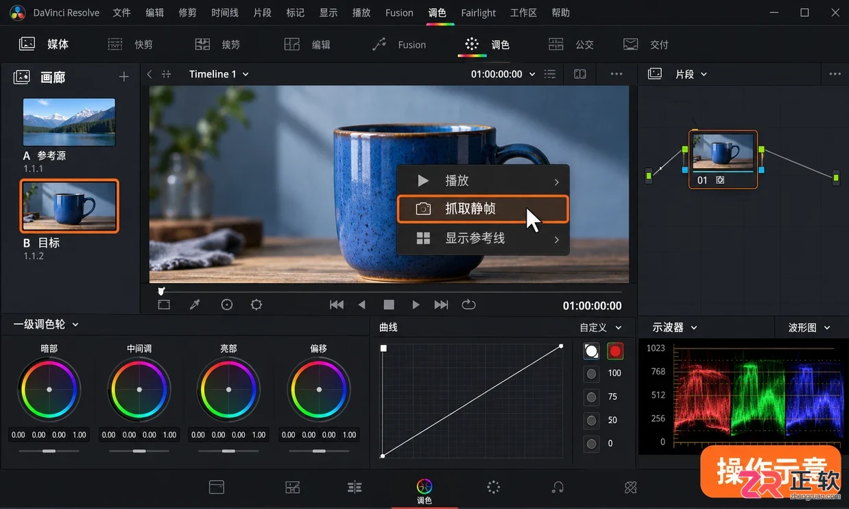Click the master slider under the 亮部 wheel
The image size is (849, 509).
pos(228,451)
